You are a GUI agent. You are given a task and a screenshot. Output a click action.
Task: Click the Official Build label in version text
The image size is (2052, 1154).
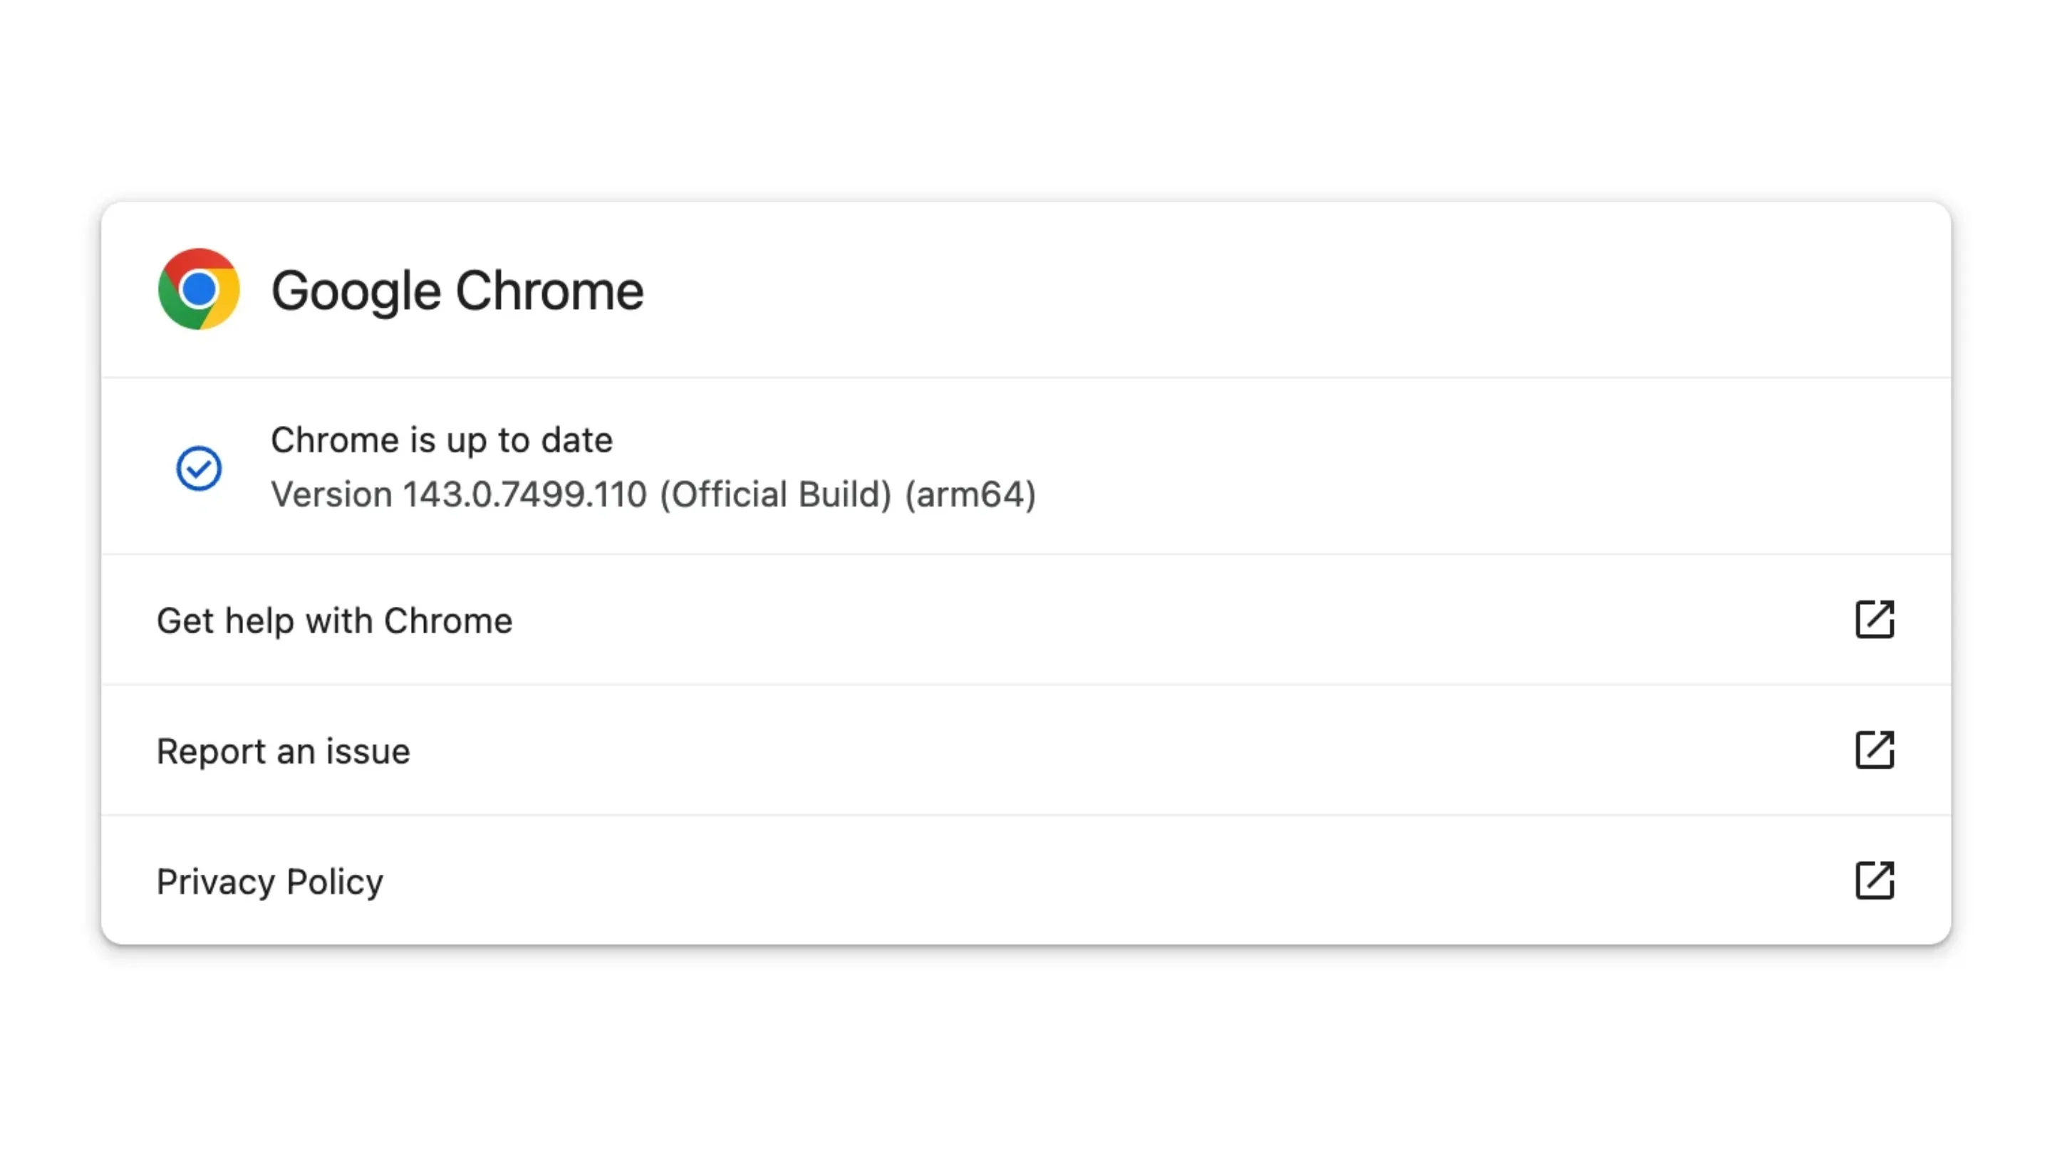775,494
